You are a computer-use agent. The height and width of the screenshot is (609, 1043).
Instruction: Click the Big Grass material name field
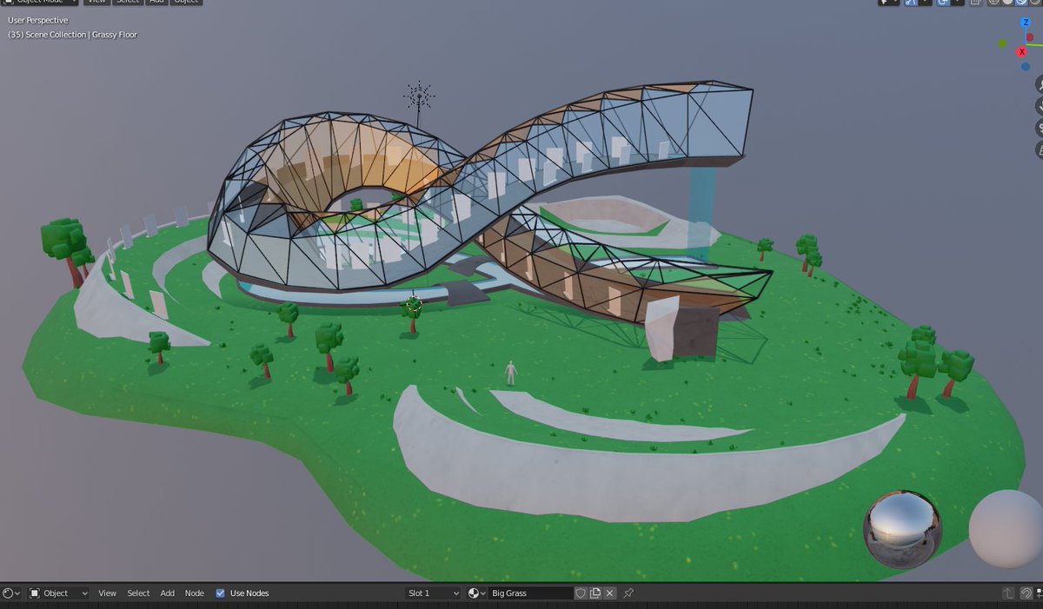click(530, 593)
